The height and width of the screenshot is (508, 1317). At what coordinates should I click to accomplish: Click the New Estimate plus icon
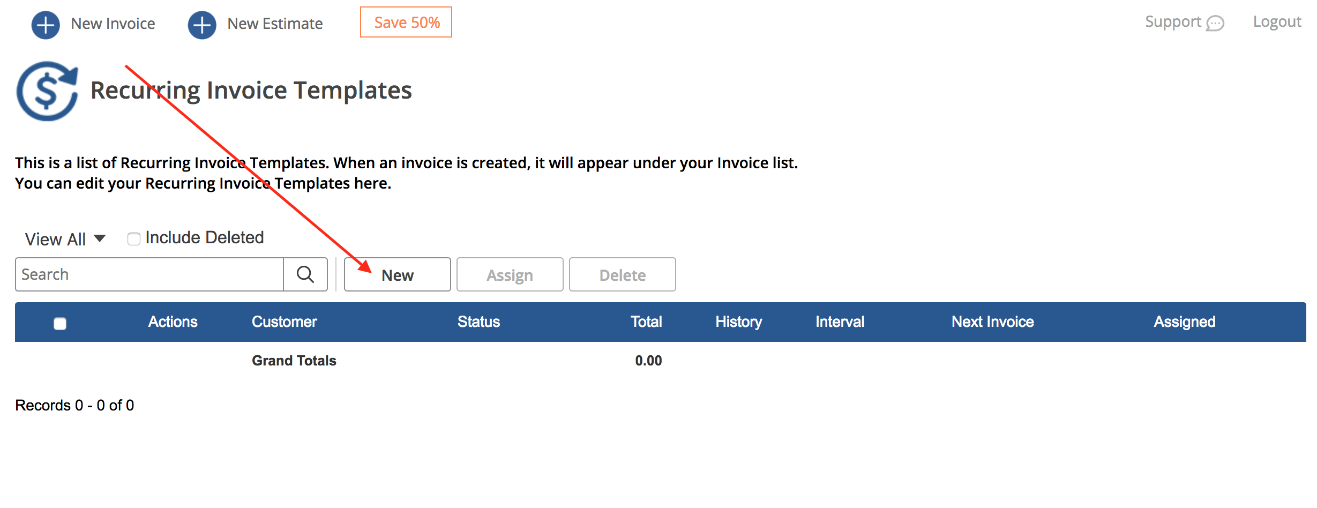point(202,25)
